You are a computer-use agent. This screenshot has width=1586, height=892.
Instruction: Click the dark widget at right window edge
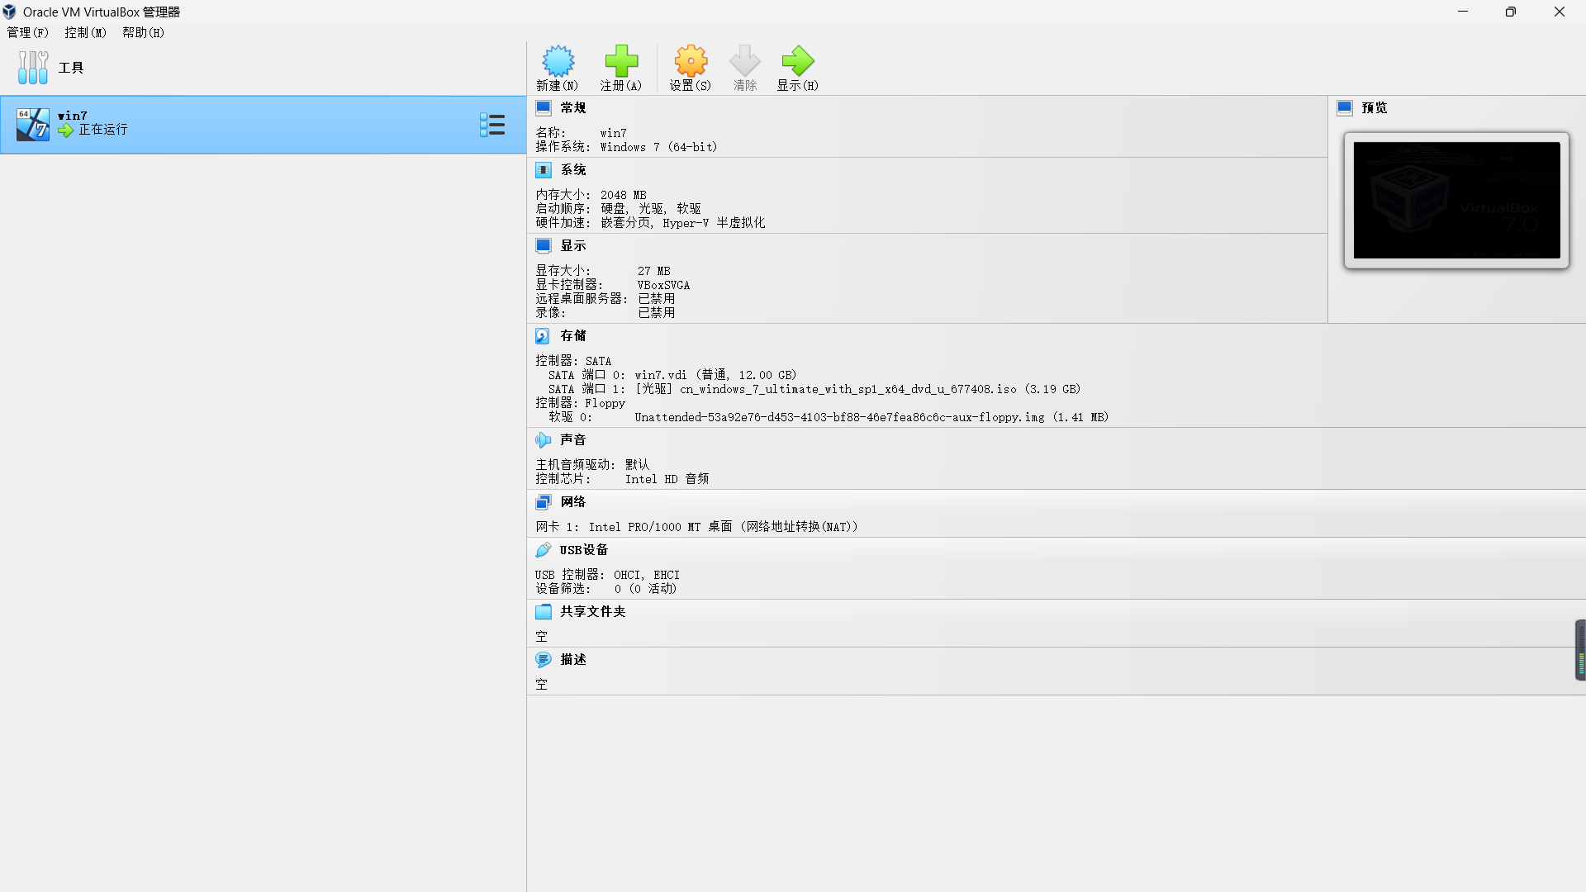pyautogui.click(x=1580, y=650)
